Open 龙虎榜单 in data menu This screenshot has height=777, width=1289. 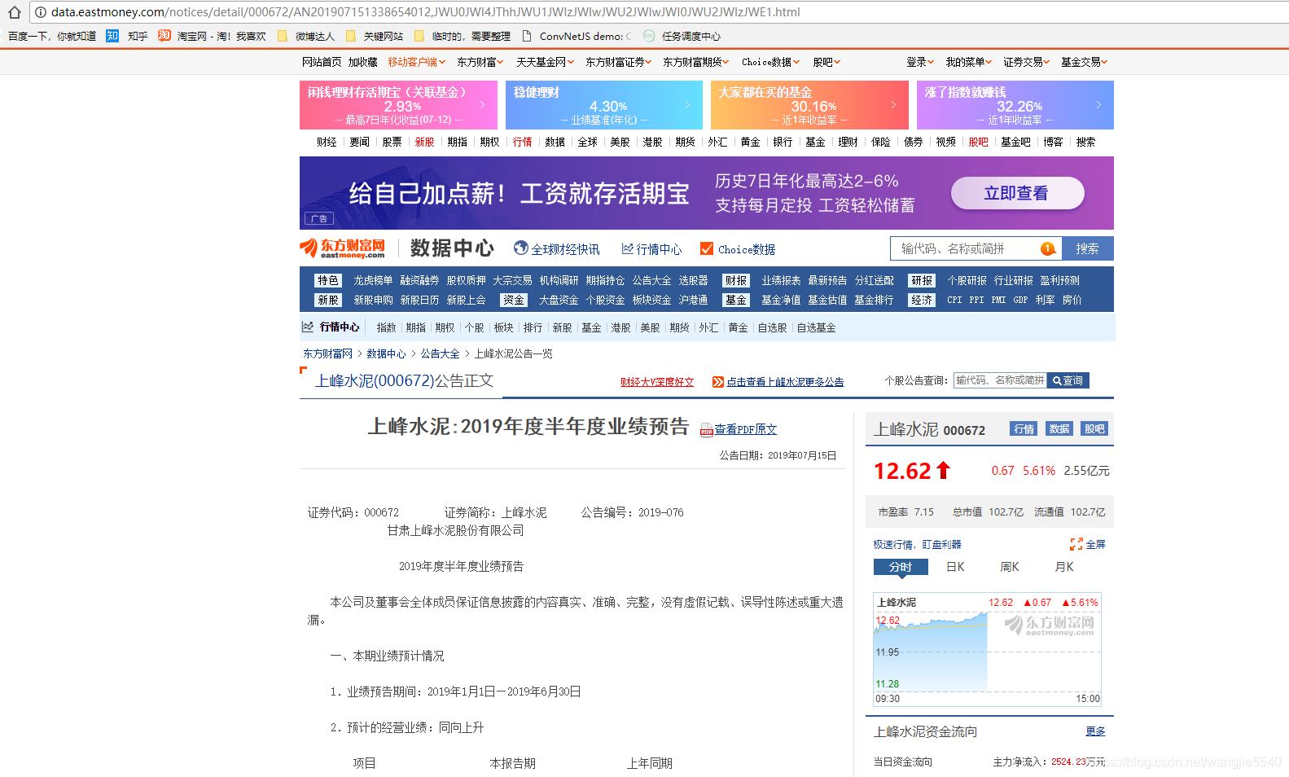click(x=373, y=280)
